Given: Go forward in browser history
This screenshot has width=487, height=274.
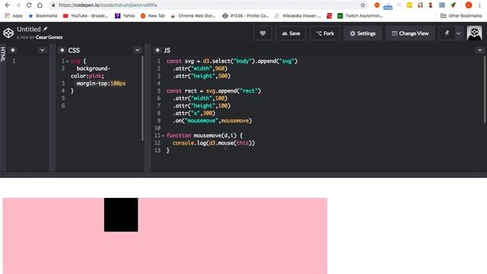Looking at the screenshot, I should 18,5.
